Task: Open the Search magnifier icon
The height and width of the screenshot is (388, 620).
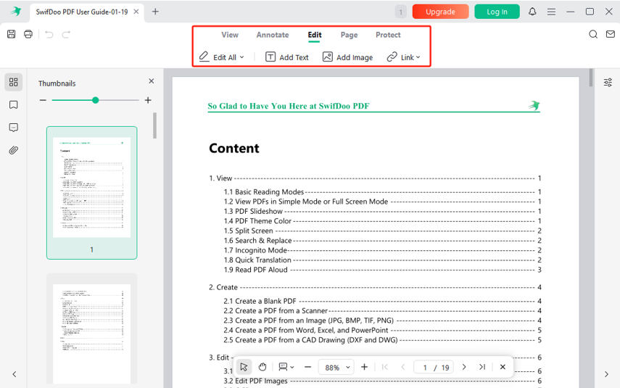Action: click(x=592, y=34)
